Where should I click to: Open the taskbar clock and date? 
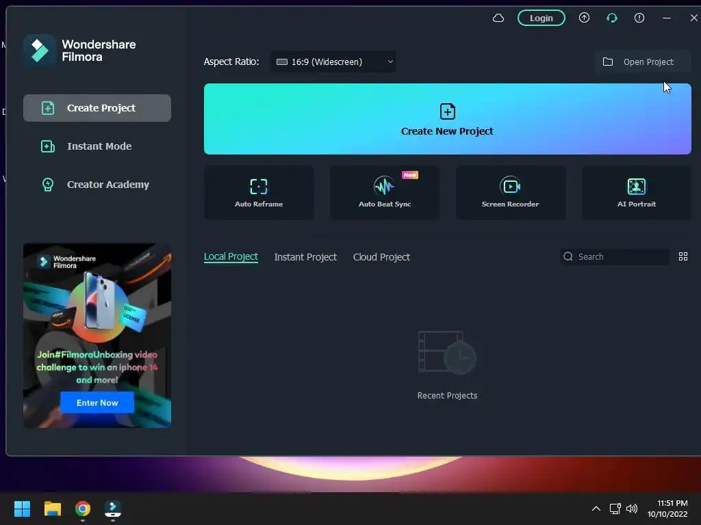tap(667, 509)
